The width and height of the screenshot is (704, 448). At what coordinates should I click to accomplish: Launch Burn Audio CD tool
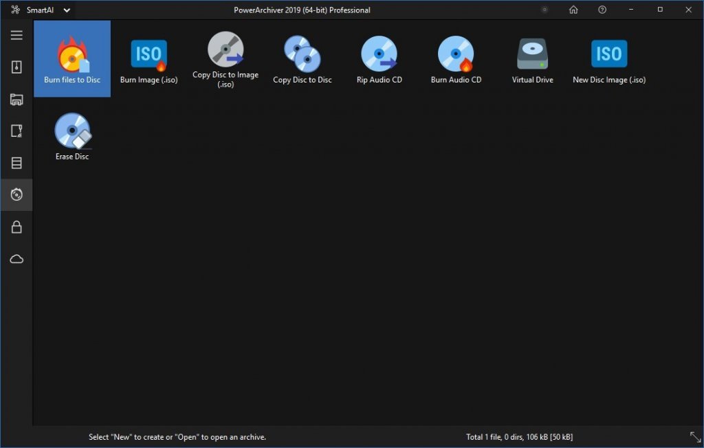click(x=456, y=59)
